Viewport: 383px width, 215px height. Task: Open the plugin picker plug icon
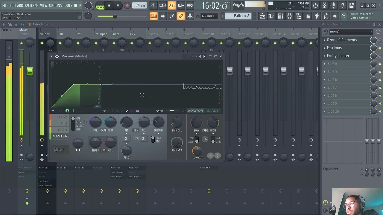[x=317, y=16]
